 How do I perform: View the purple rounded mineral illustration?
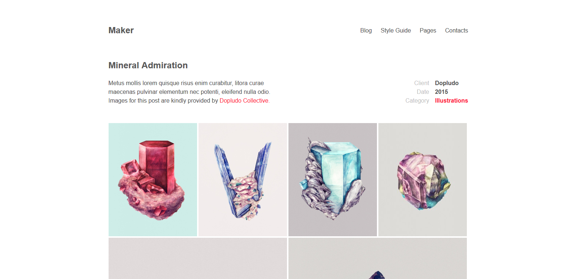pos(423,180)
